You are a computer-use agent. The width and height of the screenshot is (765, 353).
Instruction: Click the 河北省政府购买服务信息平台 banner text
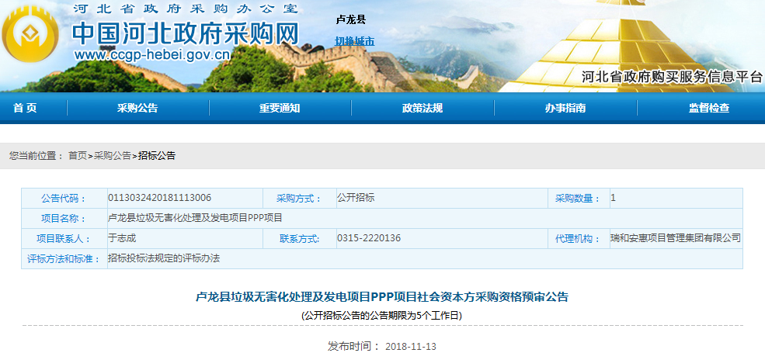click(x=673, y=77)
